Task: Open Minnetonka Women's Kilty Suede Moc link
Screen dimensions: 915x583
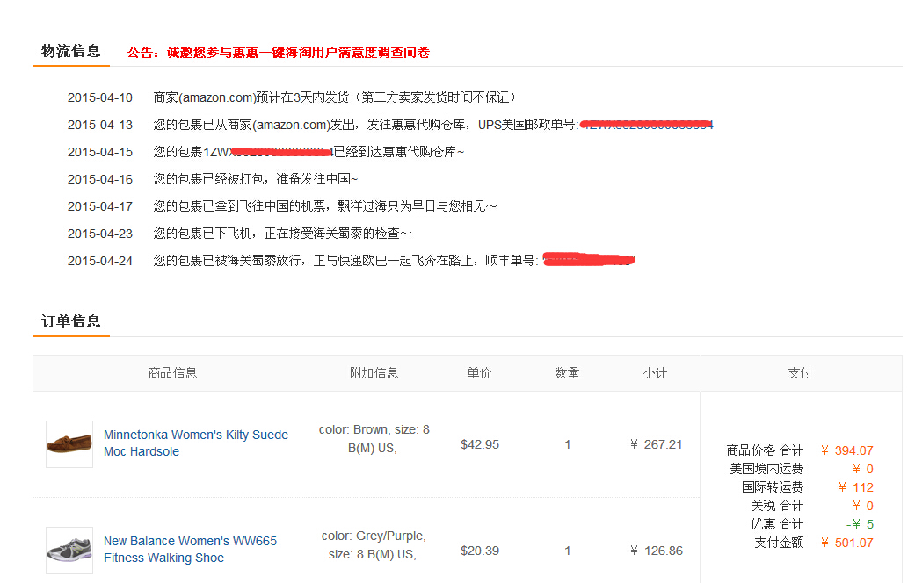Action: pyautogui.click(x=195, y=443)
